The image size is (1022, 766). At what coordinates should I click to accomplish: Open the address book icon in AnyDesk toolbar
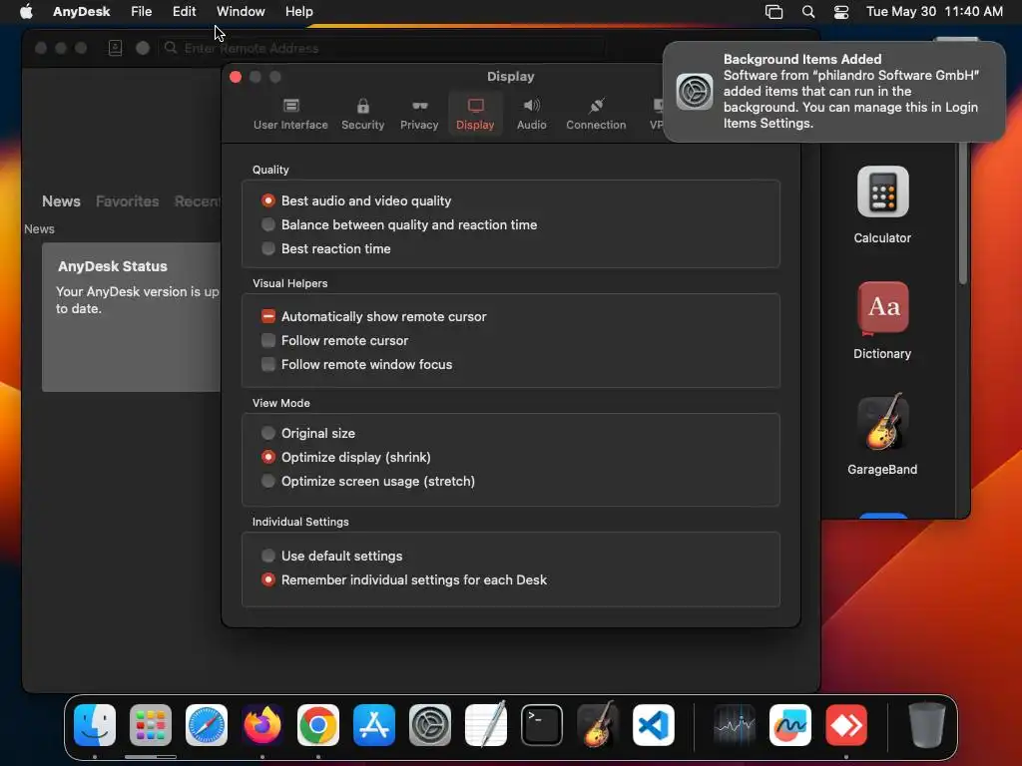[x=116, y=48]
